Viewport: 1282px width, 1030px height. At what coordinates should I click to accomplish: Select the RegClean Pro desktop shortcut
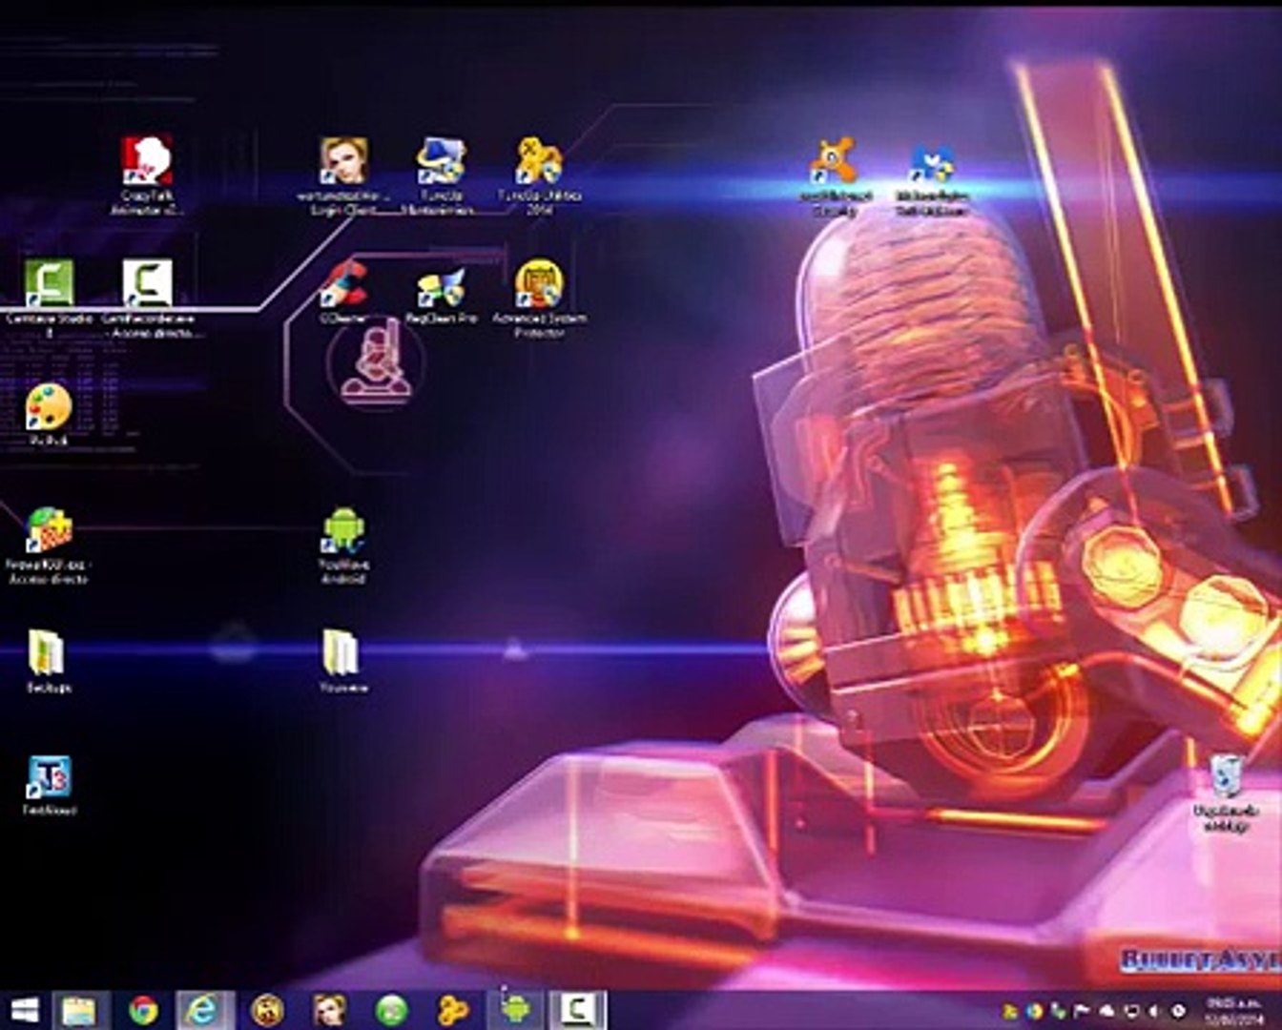[441, 295]
